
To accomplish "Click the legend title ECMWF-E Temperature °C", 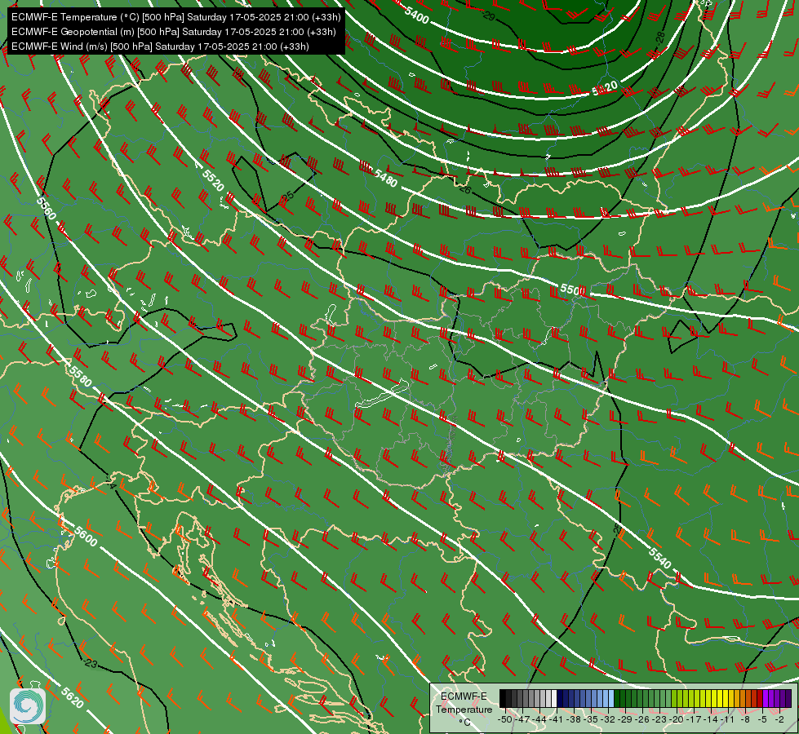I will click(464, 709).
